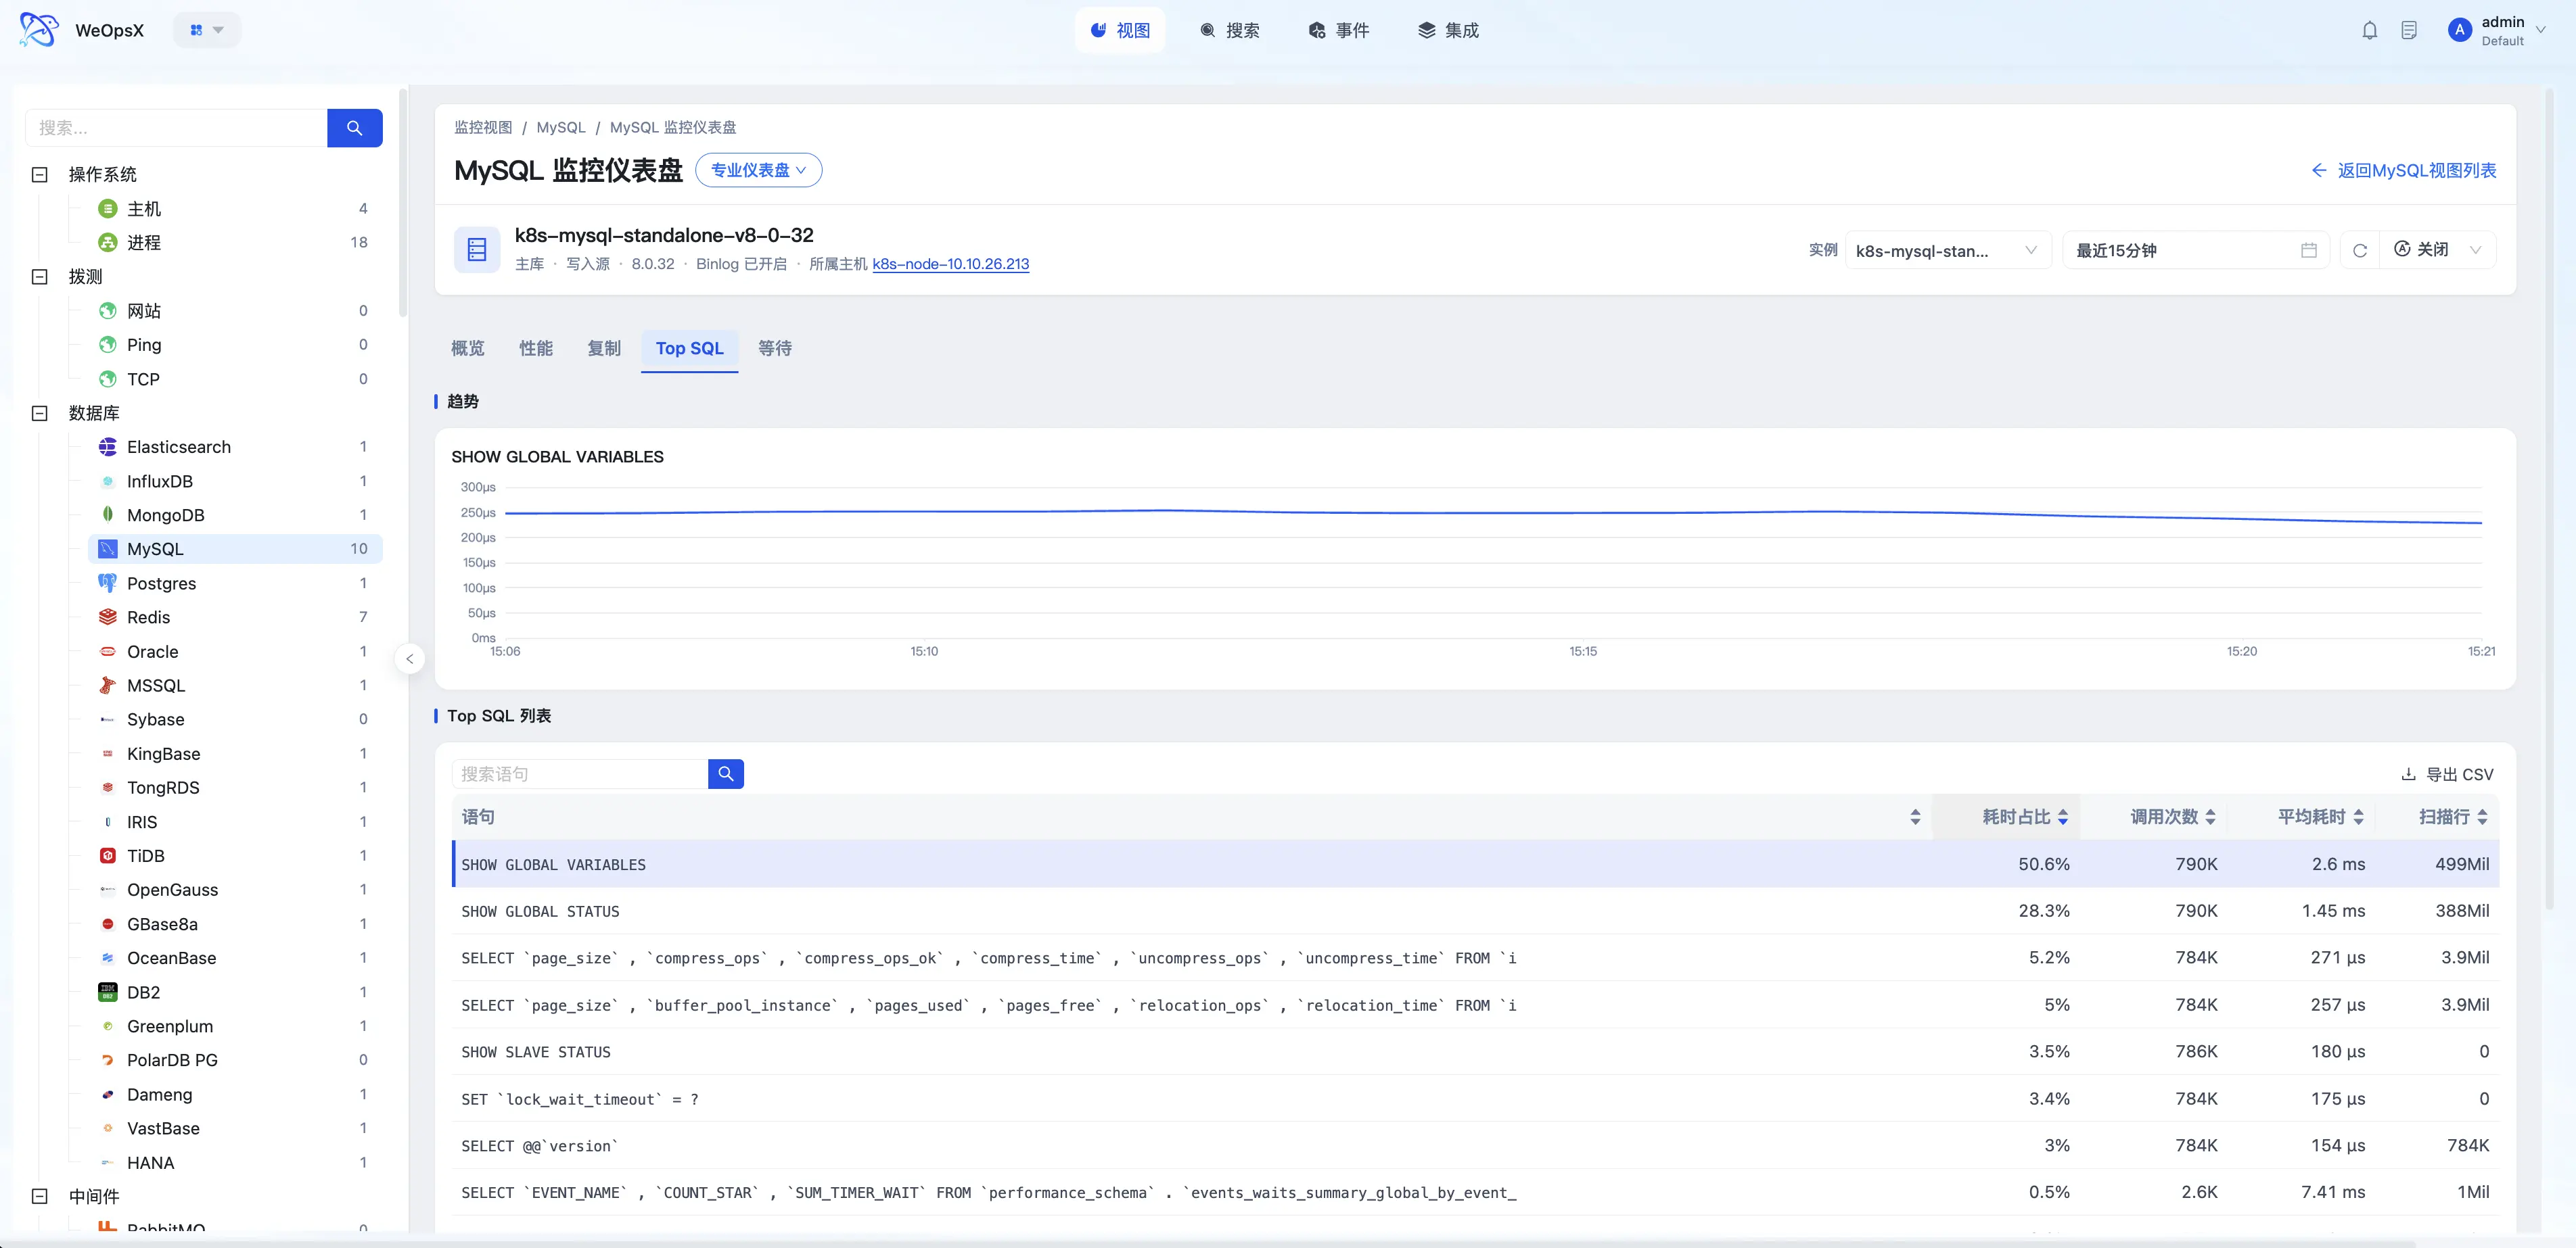Switch to the 概览 tab
This screenshot has width=2576, height=1248.
pos(467,347)
